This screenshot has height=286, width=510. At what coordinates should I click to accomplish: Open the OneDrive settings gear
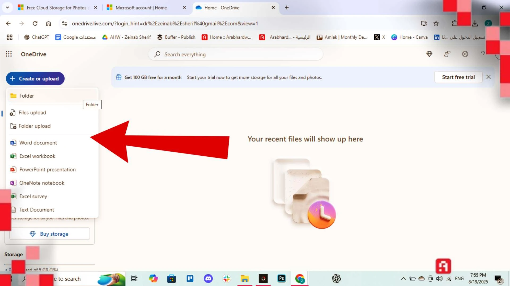pyautogui.click(x=465, y=54)
